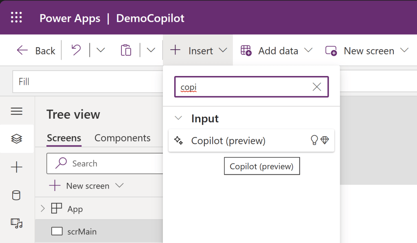Expand the App tree node
Image resolution: width=417 pixels, height=243 pixels.
tap(43, 209)
